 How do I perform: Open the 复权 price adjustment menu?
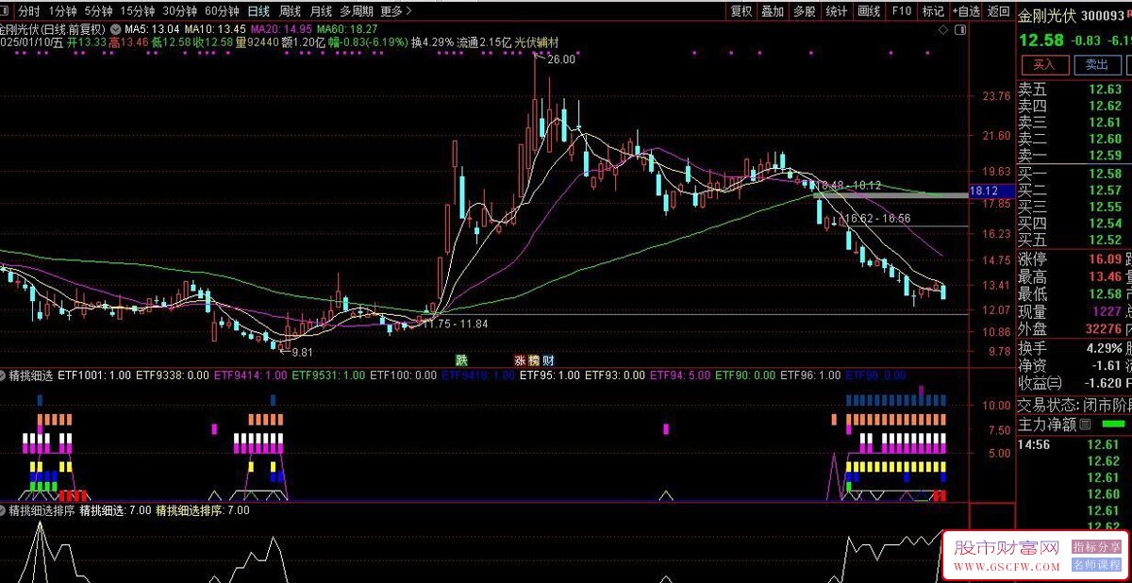(741, 11)
